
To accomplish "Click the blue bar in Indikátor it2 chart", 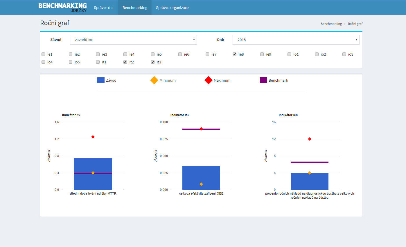I will tap(93, 174).
